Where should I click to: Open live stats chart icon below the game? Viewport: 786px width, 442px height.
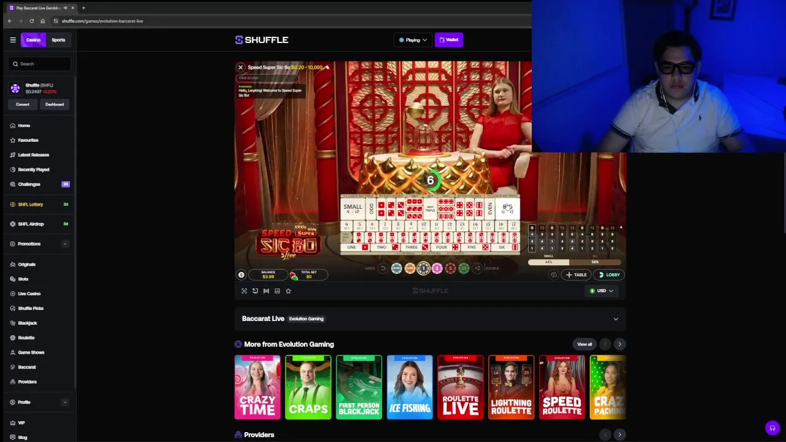pyautogui.click(x=278, y=291)
